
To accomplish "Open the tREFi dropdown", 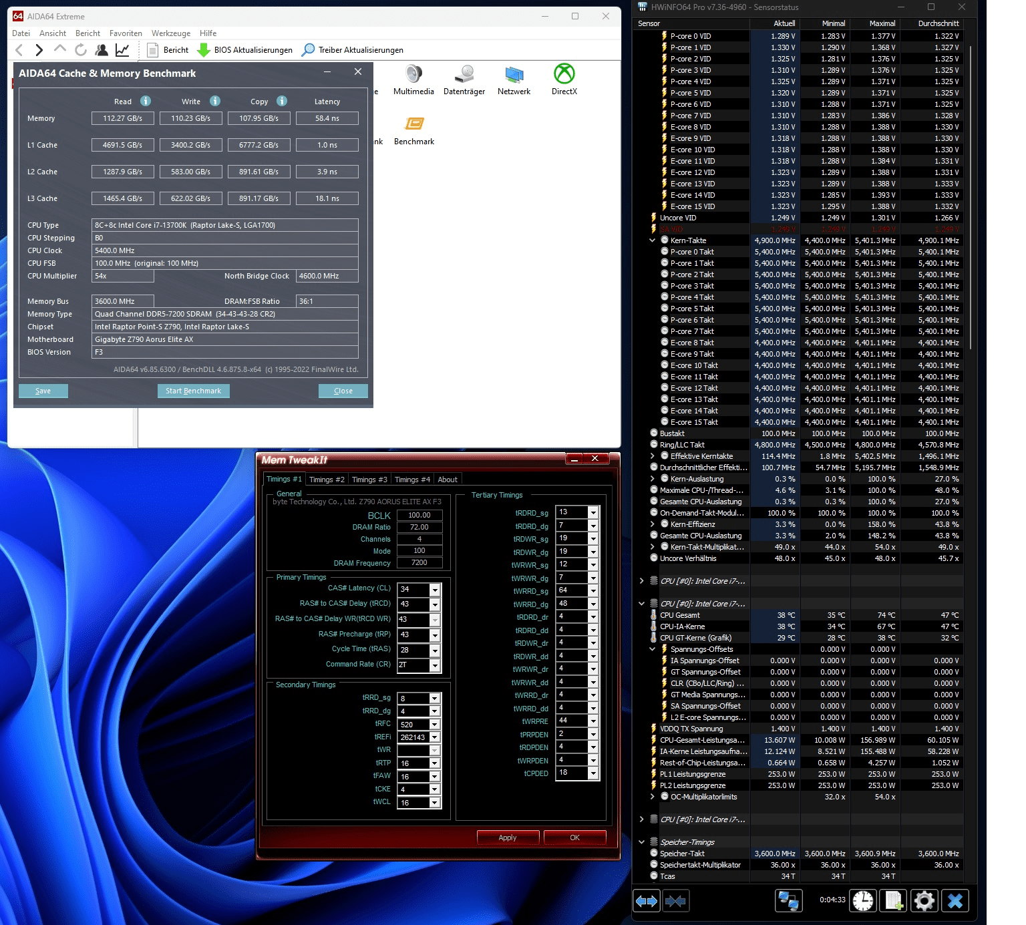I will point(435,737).
